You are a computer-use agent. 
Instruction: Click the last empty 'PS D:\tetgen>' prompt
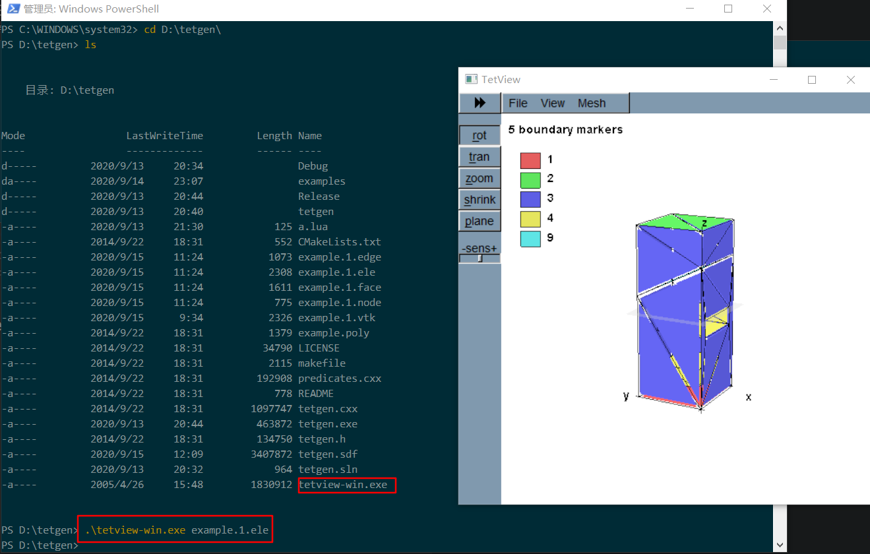tap(40, 545)
